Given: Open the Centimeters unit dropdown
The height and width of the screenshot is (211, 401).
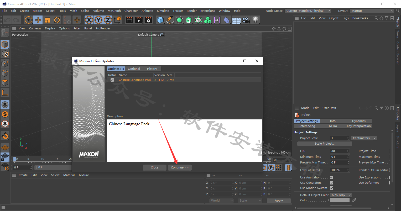Looking at the screenshot, I should pos(364,138).
